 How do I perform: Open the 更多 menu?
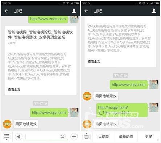pyautogui.click(x=149, y=137)
